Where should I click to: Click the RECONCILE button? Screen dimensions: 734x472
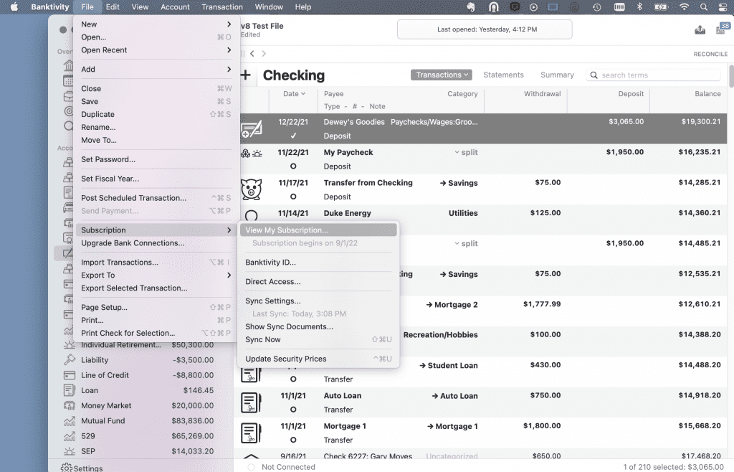[710, 54]
